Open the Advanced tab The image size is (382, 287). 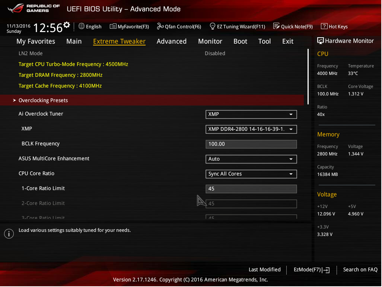tap(172, 41)
